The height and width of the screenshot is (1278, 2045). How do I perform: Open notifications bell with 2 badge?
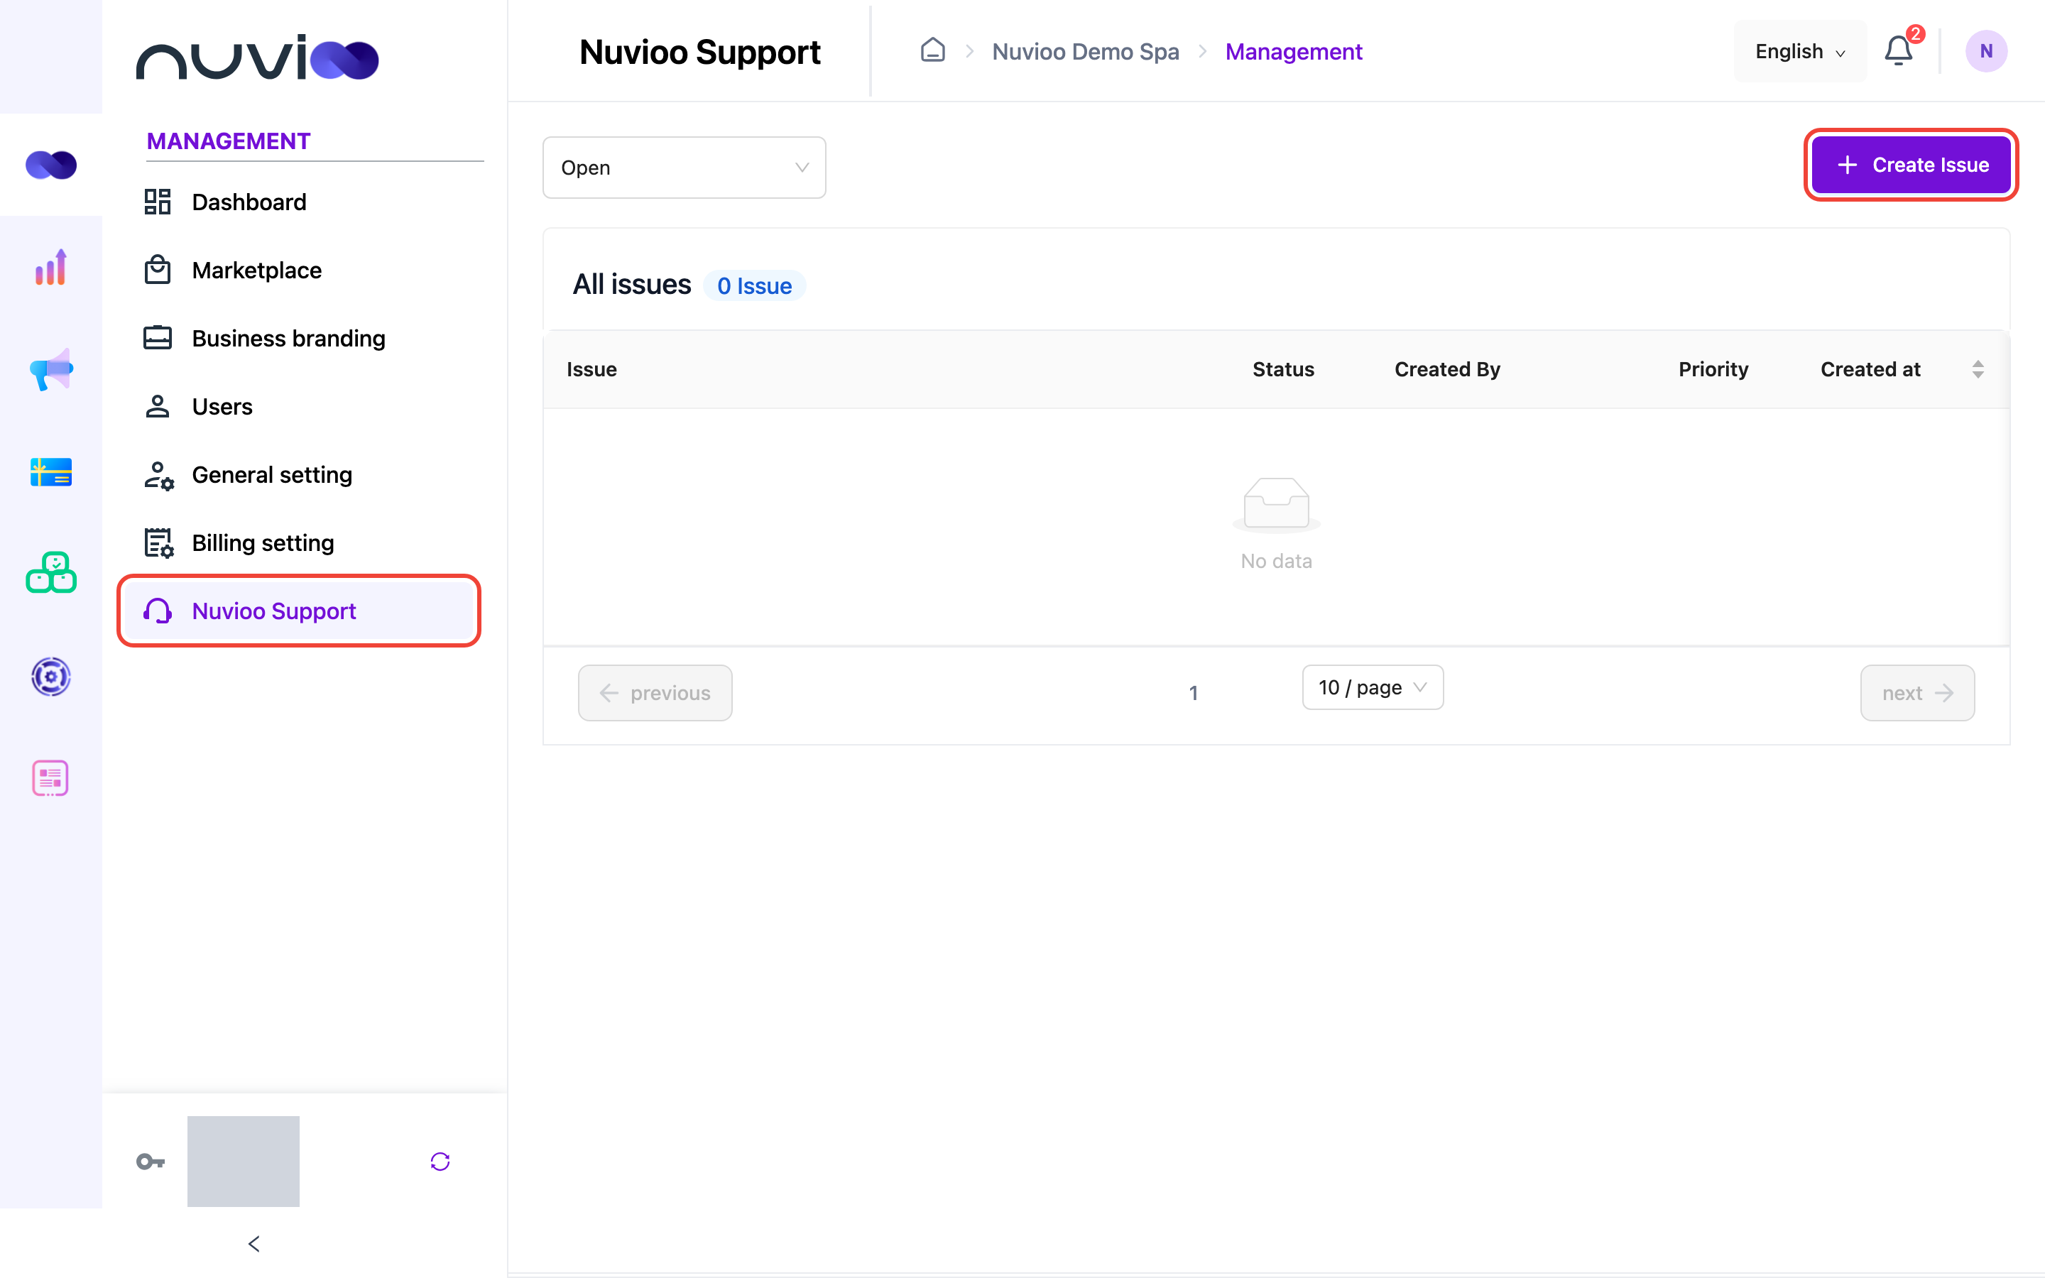click(x=1899, y=50)
